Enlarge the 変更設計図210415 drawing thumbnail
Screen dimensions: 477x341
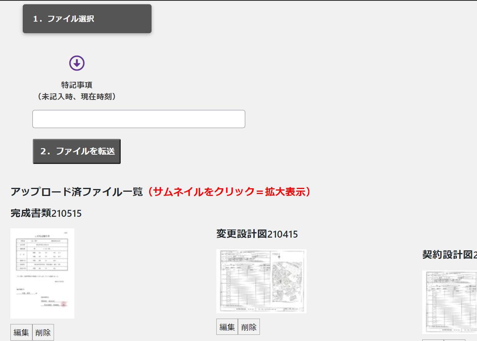click(x=261, y=280)
